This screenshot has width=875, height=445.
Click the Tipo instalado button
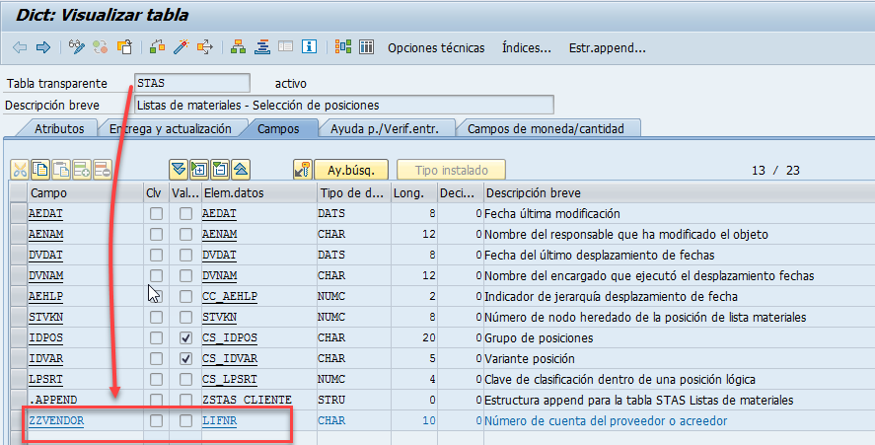[451, 170]
